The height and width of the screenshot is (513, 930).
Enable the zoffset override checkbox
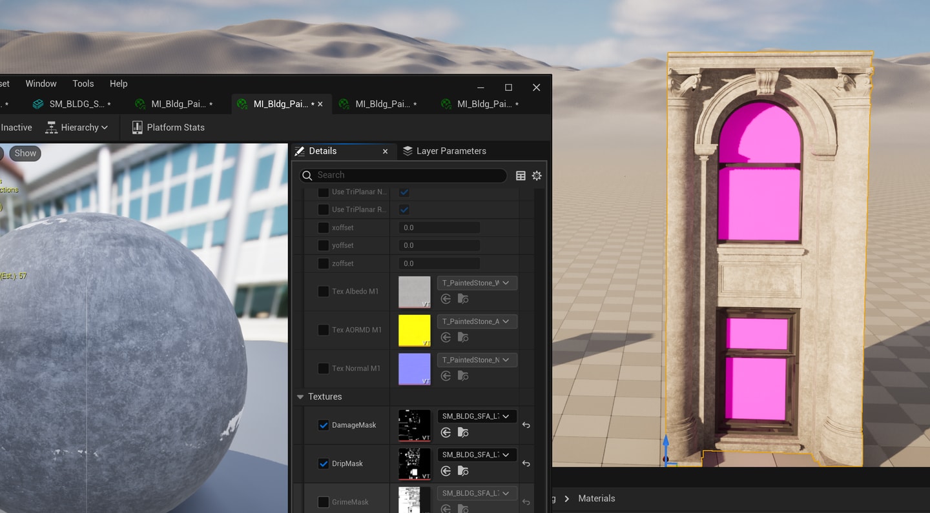click(x=324, y=263)
